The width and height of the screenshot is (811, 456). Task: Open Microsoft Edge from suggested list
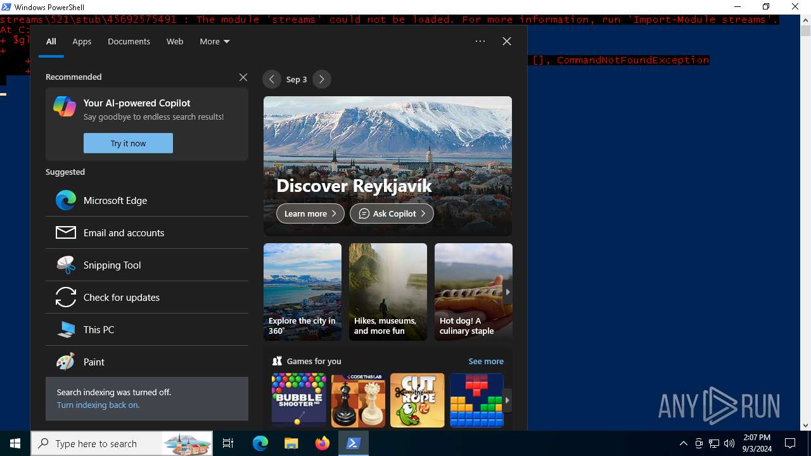click(x=147, y=200)
